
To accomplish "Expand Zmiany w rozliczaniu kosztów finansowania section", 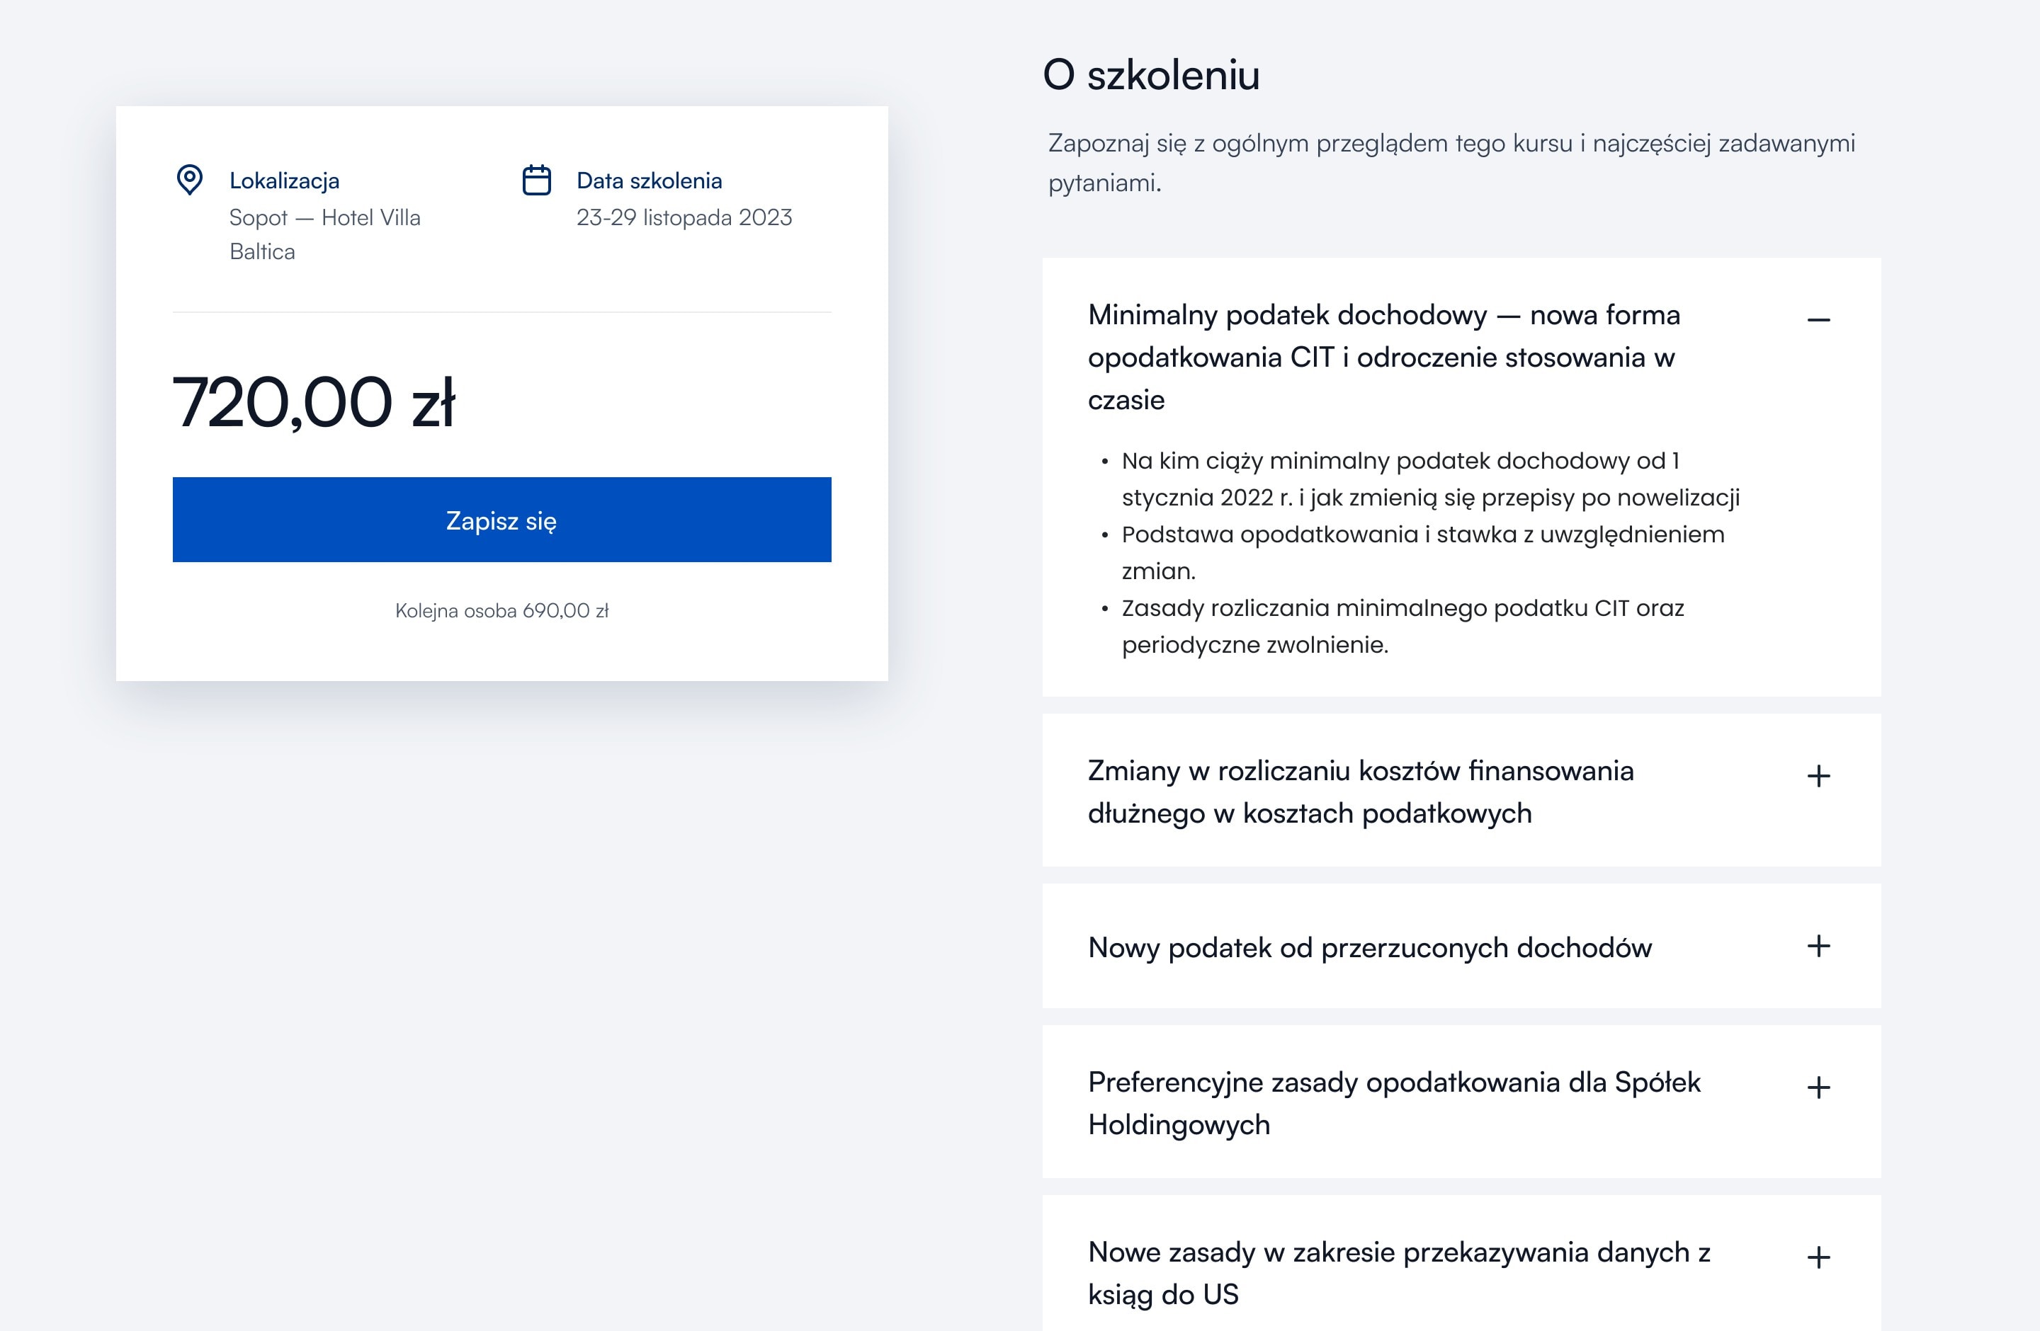I will coord(1818,776).
